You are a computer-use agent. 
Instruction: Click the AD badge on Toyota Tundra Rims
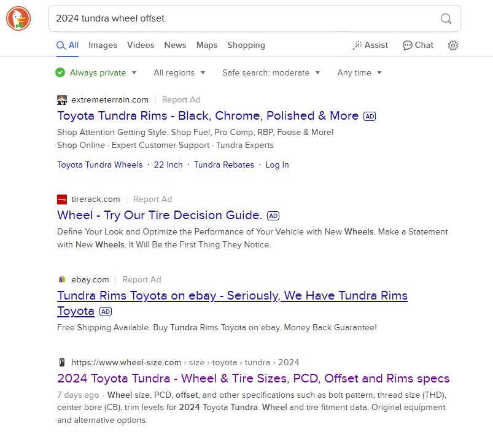(x=370, y=116)
